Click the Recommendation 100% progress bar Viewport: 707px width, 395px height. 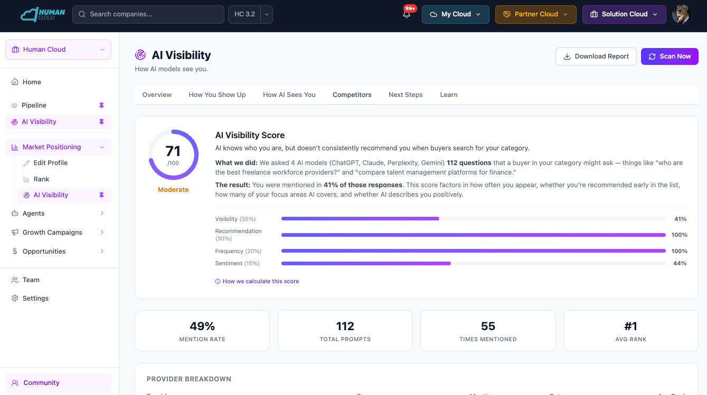pos(474,235)
